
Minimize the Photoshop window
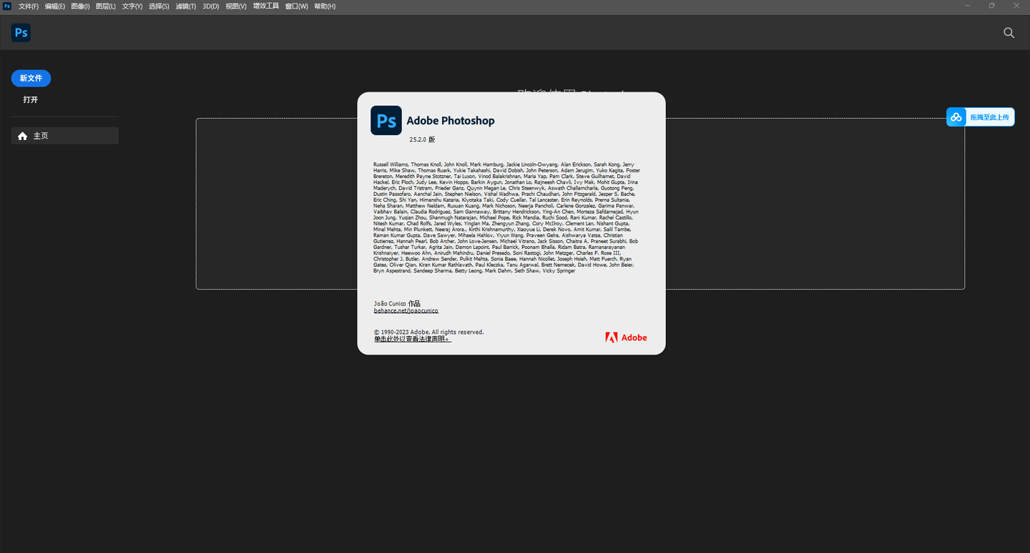click(968, 6)
